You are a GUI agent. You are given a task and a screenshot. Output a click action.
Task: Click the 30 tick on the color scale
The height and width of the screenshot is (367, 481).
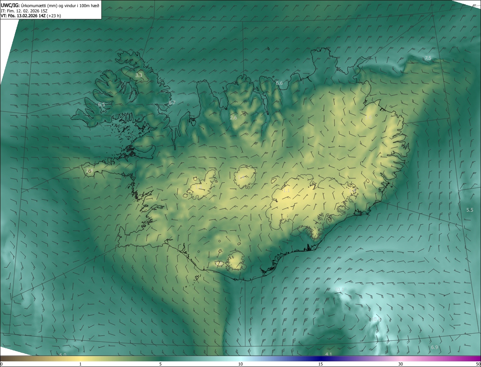[x=401, y=364]
